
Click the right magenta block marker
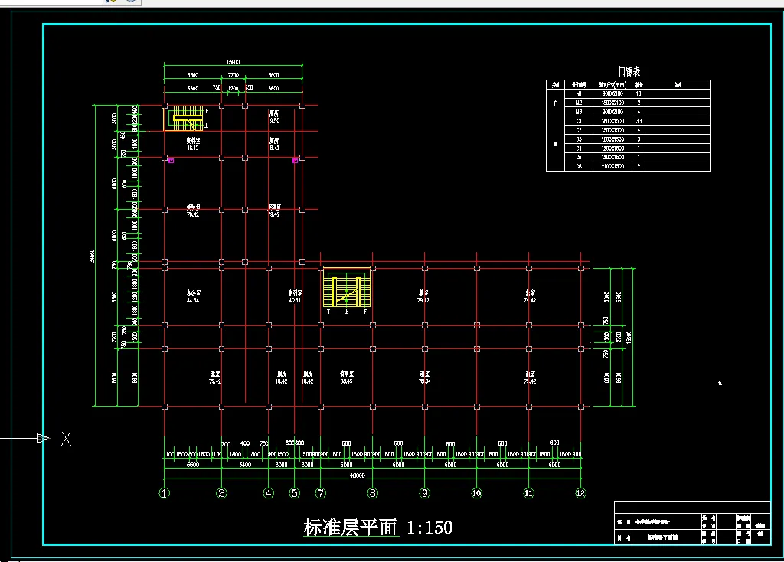tap(295, 161)
